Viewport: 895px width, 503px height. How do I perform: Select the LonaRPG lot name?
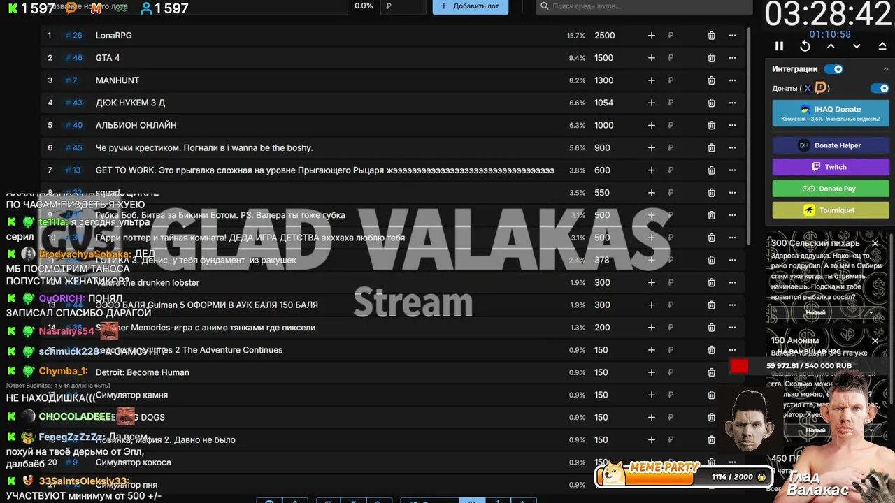(114, 35)
